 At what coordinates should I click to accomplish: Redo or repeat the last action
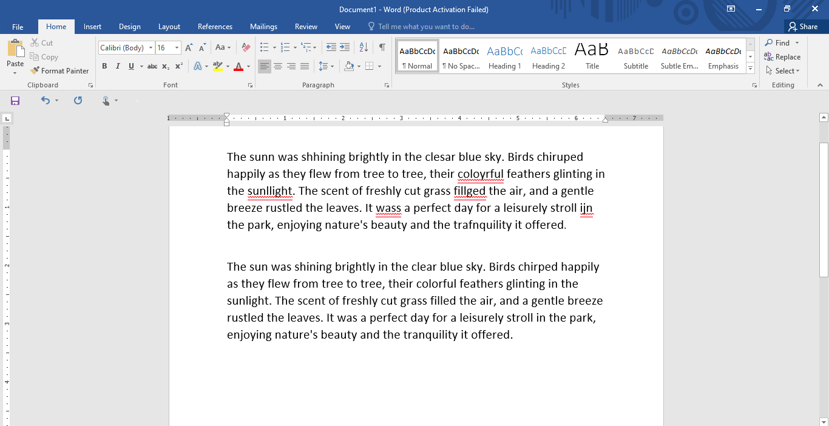click(x=78, y=101)
